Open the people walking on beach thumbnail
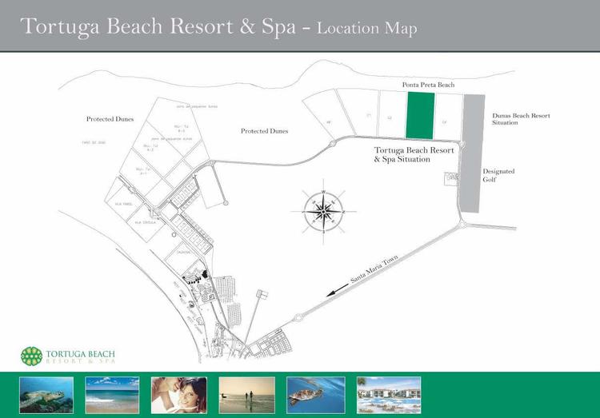This screenshot has height=418, width=600. [247, 395]
